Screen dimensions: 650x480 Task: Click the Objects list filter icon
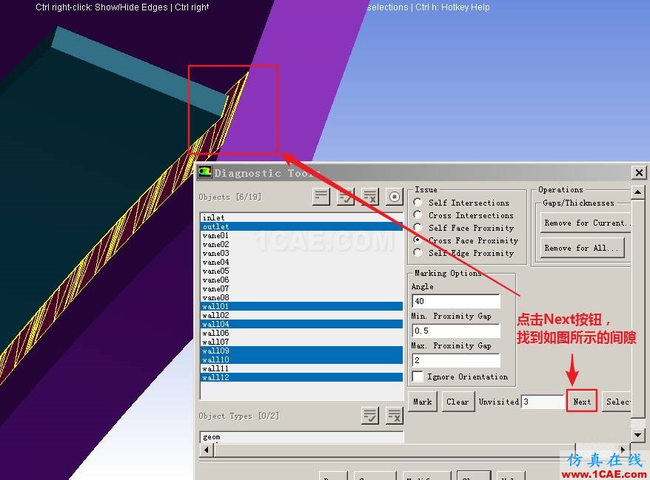(x=321, y=196)
